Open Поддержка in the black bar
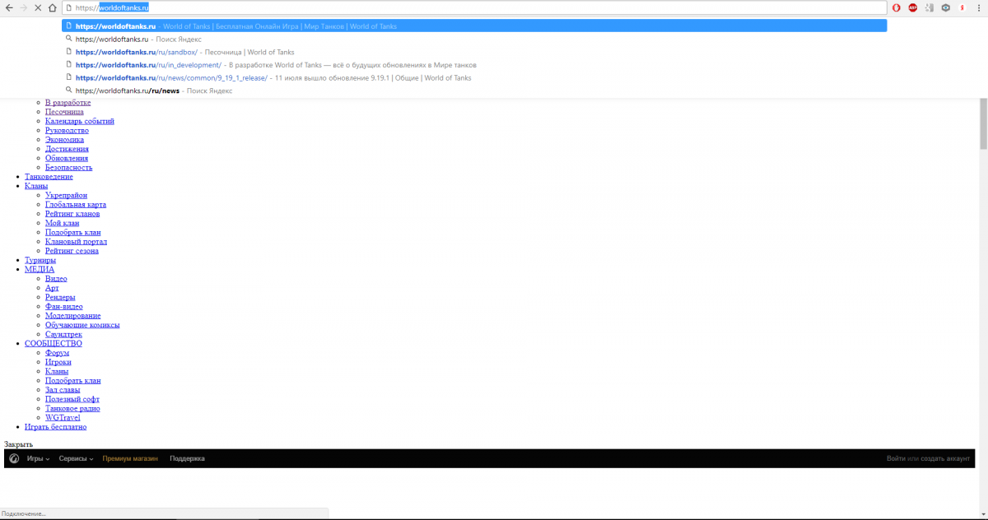The width and height of the screenshot is (988, 520). pyautogui.click(x=187, y=458)
